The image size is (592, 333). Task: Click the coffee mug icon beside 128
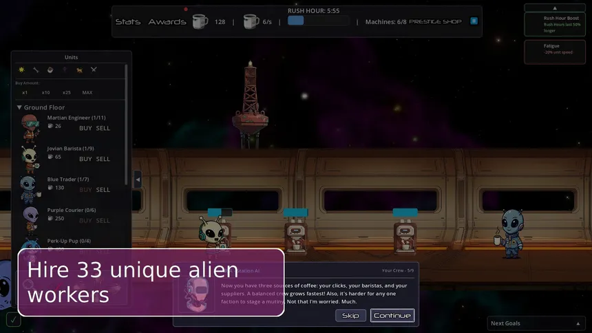coord(200,21)
